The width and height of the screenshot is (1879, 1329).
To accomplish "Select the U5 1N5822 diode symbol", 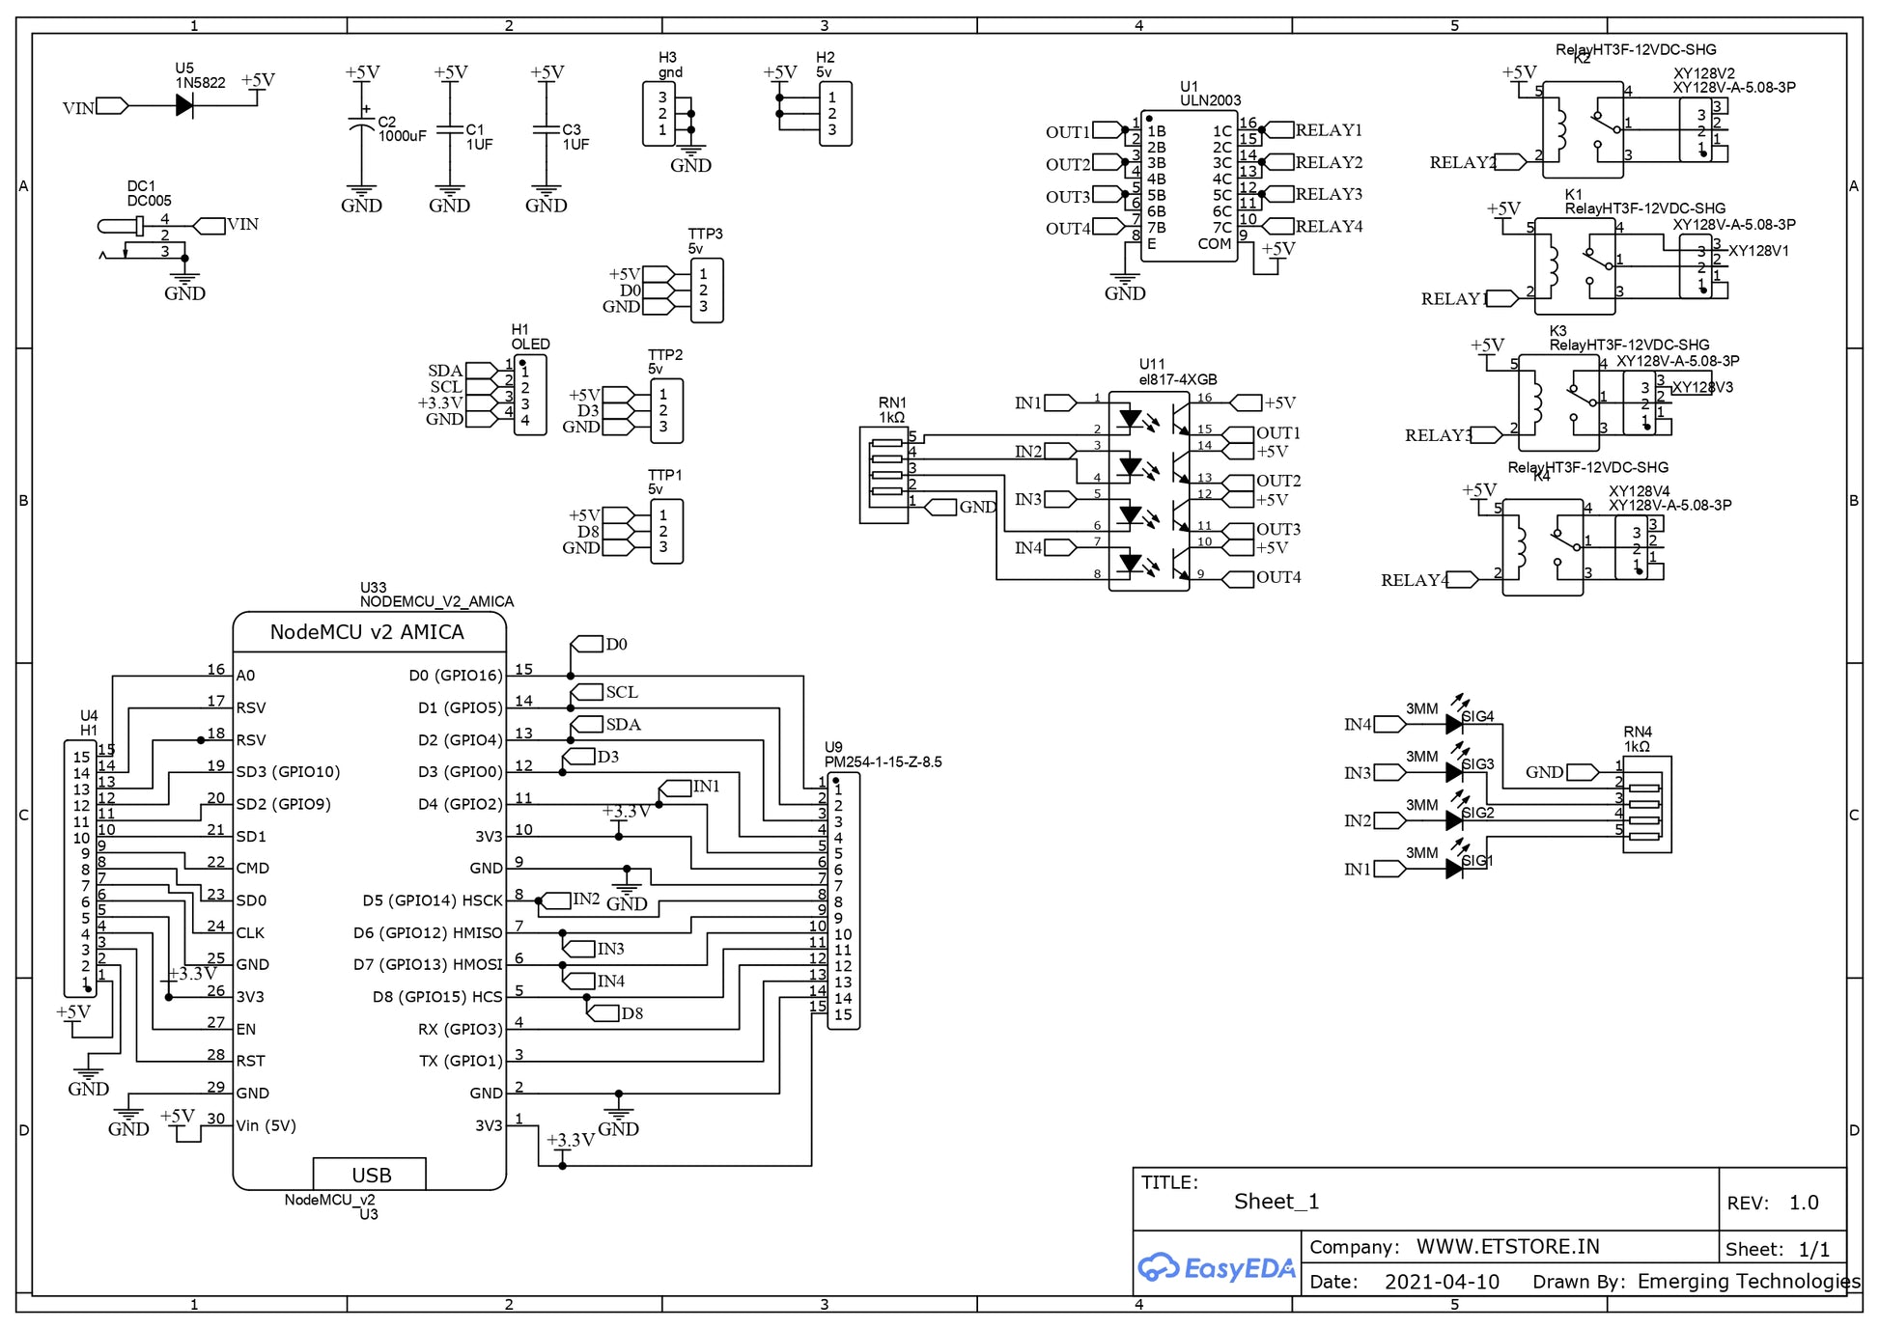I will coord(184,106).
